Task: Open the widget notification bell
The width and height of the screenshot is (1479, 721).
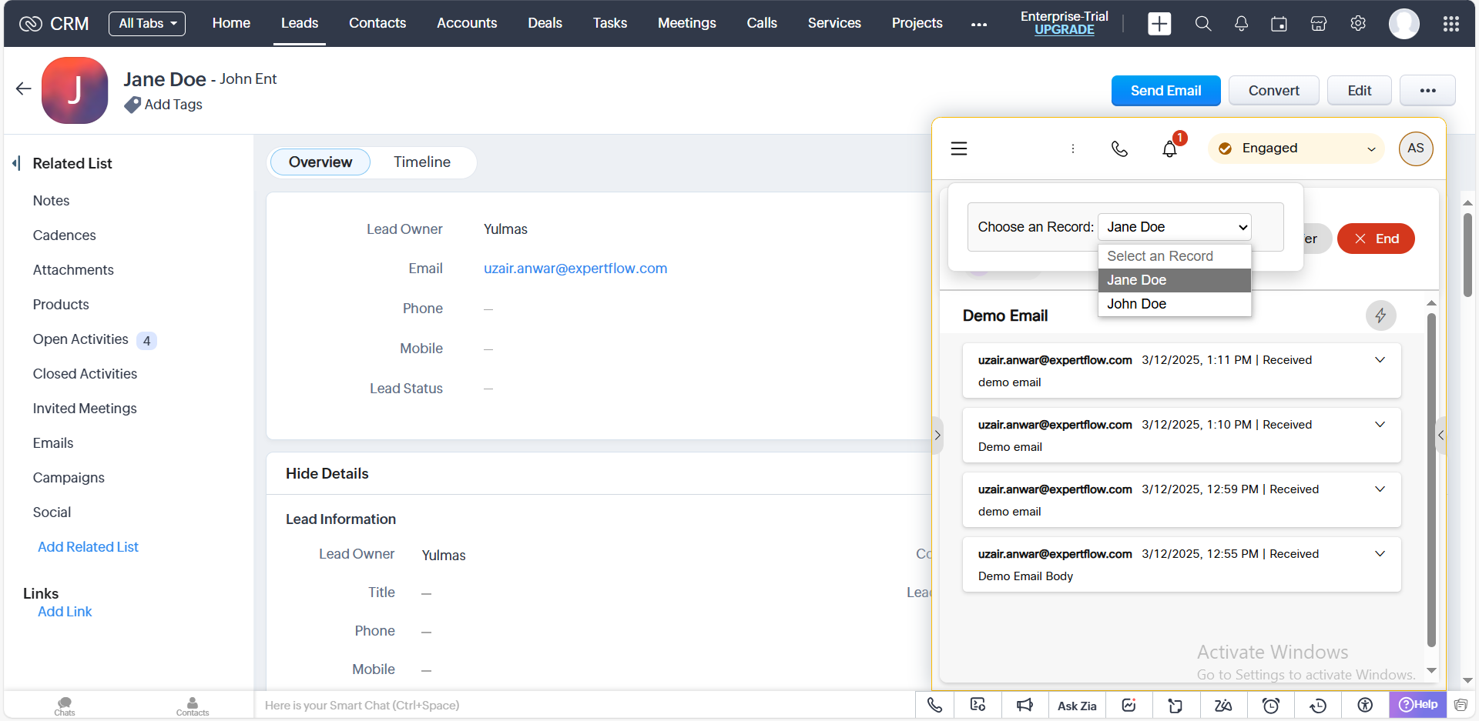Action: coord(1169,149)
